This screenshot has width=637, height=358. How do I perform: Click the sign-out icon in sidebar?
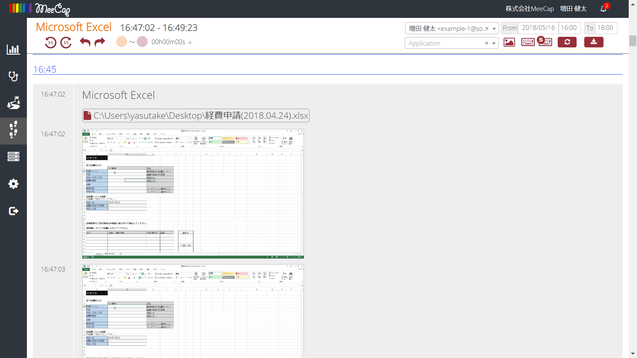point(13,211)
